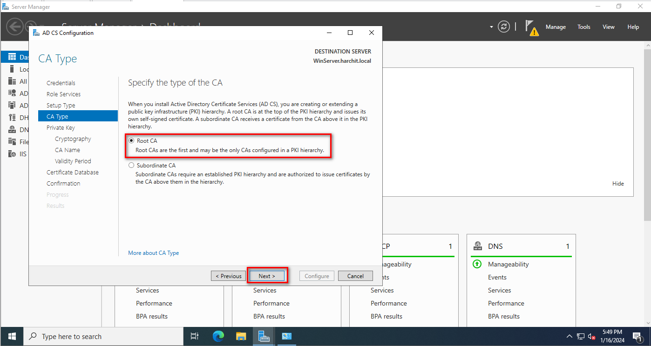Click the back navigation arrow
651x346 pixels.
tap(14, 27)
